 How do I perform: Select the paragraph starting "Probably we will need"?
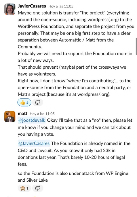pos(75,57)
